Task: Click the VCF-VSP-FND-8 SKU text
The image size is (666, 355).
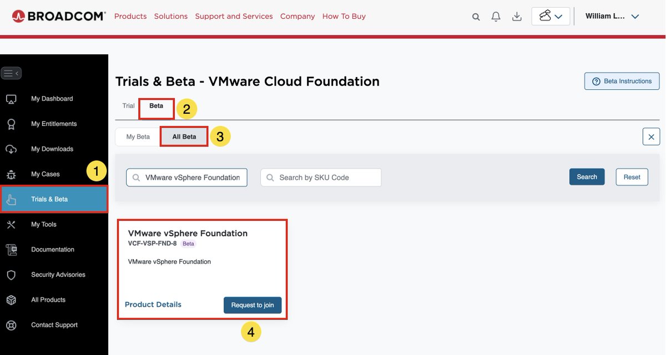Action: click(x=153, y=244)
